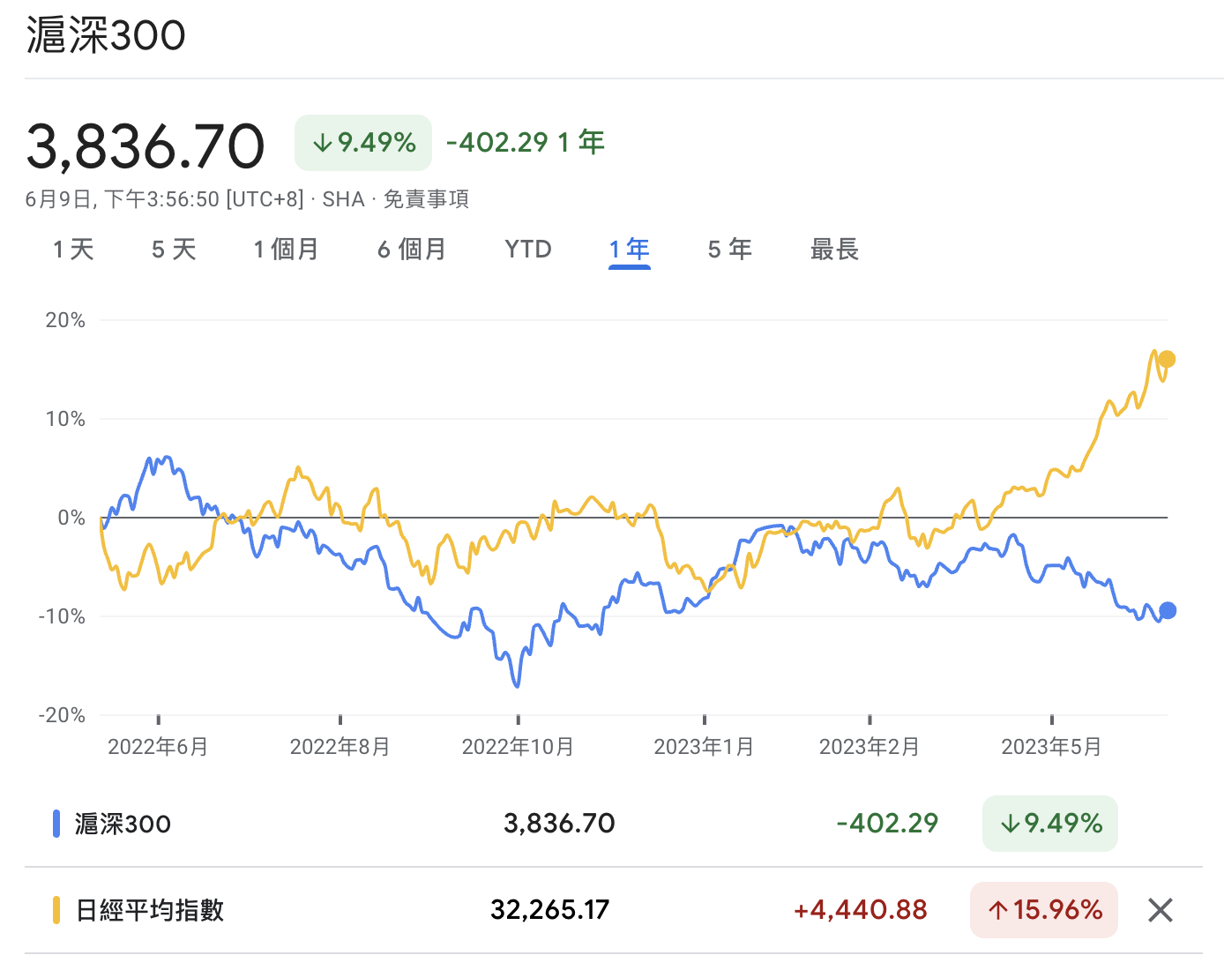Click the 日經平均指數 row name

click(x=150, y=910)
